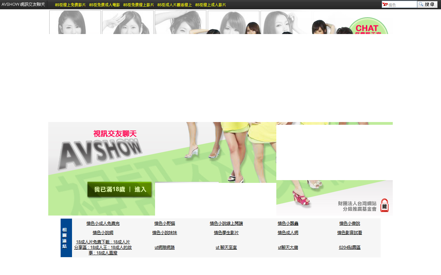This screenshot has width=441, height=275.
Task: Open the 情色小說妹妹 related link
Action: 165,233
